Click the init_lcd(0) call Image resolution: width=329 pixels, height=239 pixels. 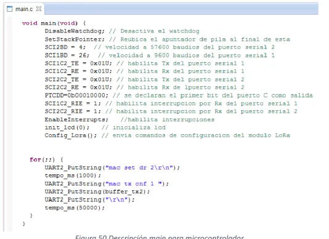tap(67, 128)
